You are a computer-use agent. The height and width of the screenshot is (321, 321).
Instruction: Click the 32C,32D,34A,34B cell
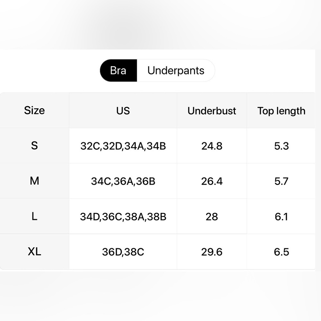tap(123, 146)
